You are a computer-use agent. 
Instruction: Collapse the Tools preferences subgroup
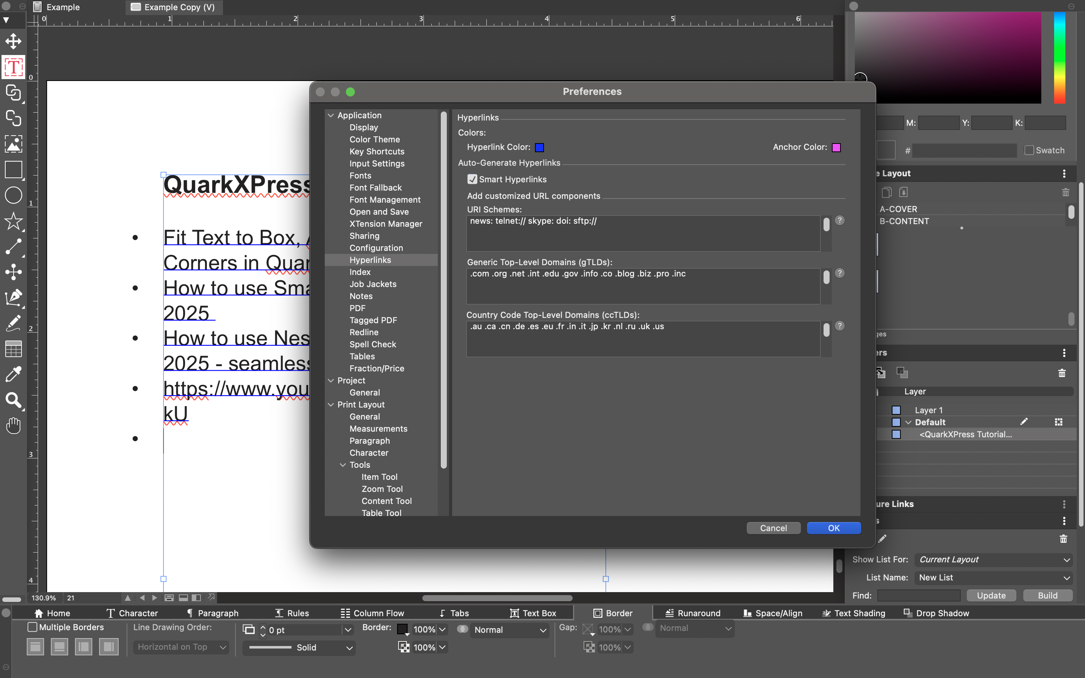(343, 465)
